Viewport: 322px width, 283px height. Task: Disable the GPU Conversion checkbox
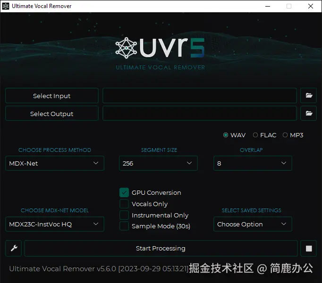tap(124, 192)
